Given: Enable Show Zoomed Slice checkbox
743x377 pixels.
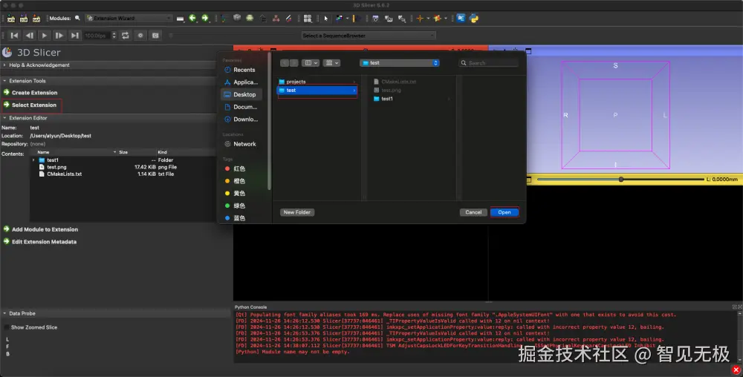Looking at the screenshot, I should [x=7, y=327].
